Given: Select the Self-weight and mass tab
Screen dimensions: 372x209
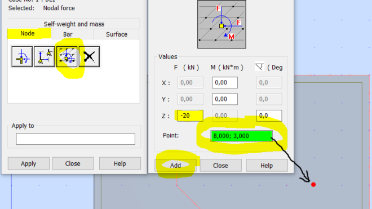Looking at the screenshot, I should coord(74,24).
